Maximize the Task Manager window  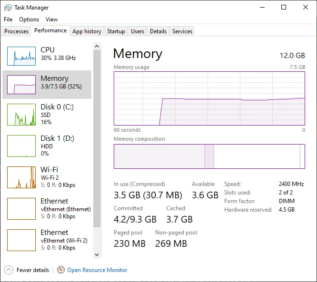pos(284,7)
